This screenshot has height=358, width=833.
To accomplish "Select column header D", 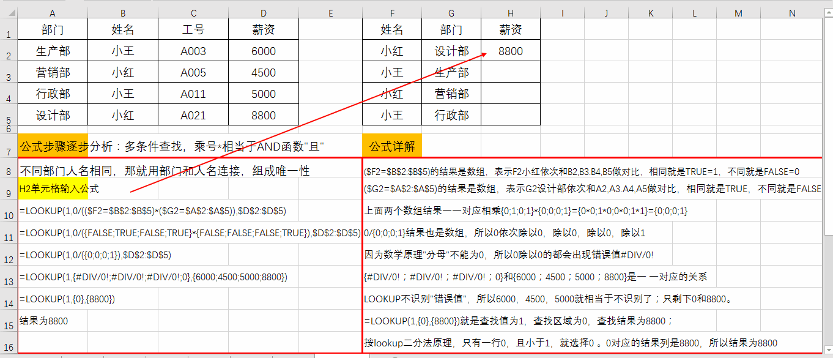I will click(x=263, y=12).
